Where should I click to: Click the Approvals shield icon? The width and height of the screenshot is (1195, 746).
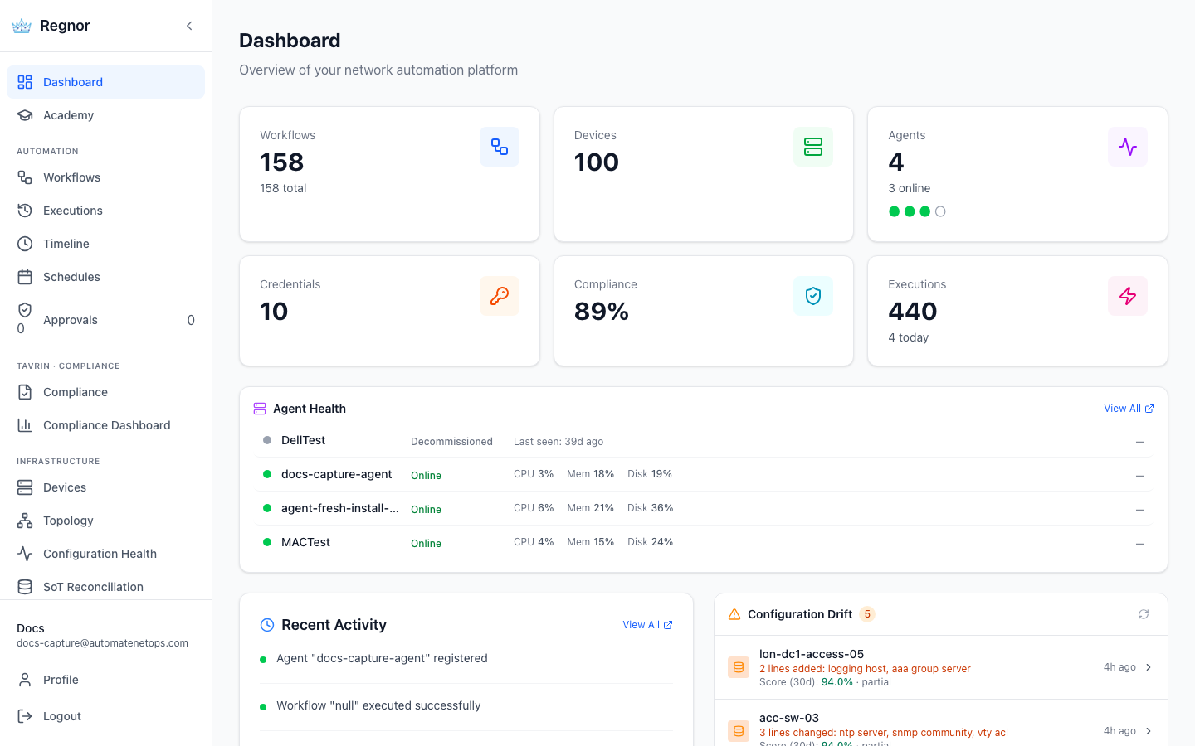tap(25, 310)
